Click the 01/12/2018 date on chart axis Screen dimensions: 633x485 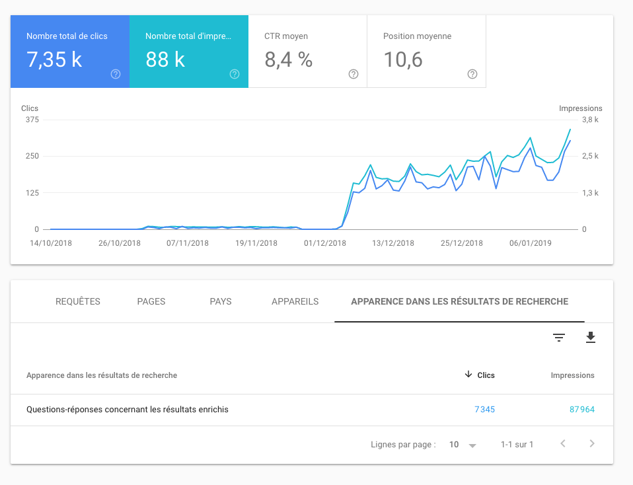click(325, 243)
